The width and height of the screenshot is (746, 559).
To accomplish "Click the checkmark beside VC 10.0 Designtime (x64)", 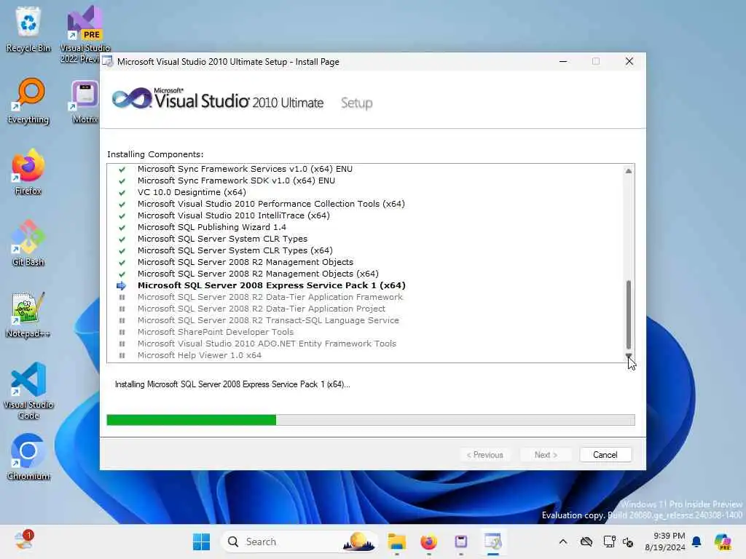I will [x=122, y=192].
